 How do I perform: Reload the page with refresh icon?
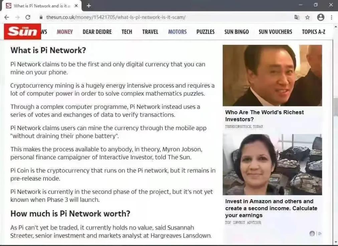pos(28,17)
